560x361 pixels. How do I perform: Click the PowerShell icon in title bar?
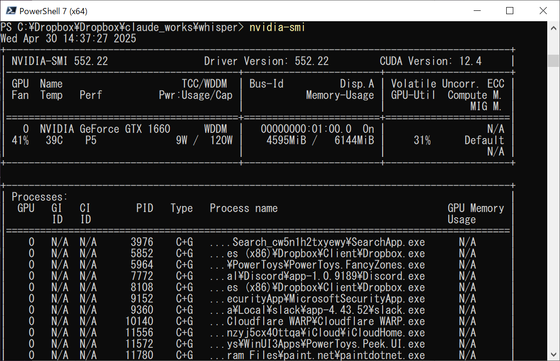(11, 11)
